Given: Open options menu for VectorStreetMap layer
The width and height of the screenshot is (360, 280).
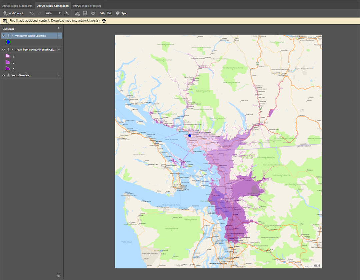Looking at the screenshot, I should (x=59, y=75).
